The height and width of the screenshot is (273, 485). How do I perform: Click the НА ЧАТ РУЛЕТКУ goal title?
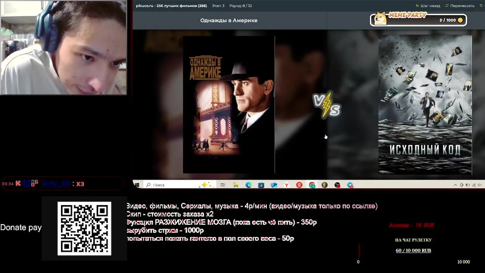[413, 240]
